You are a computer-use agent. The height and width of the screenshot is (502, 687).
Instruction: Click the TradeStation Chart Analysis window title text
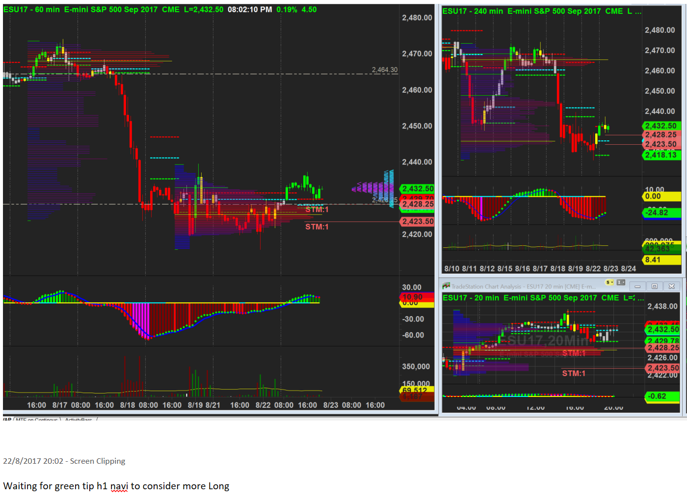pyautogui.click(x=523, y=287)
